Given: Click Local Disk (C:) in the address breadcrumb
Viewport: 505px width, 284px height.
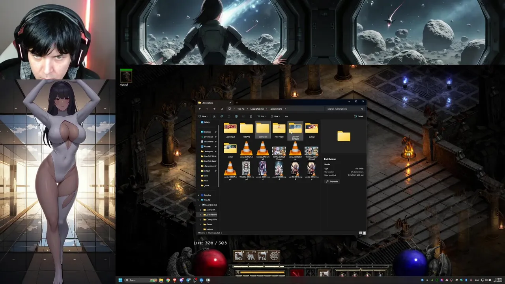Looking at the screenshot, I should [x=257, y=109].
